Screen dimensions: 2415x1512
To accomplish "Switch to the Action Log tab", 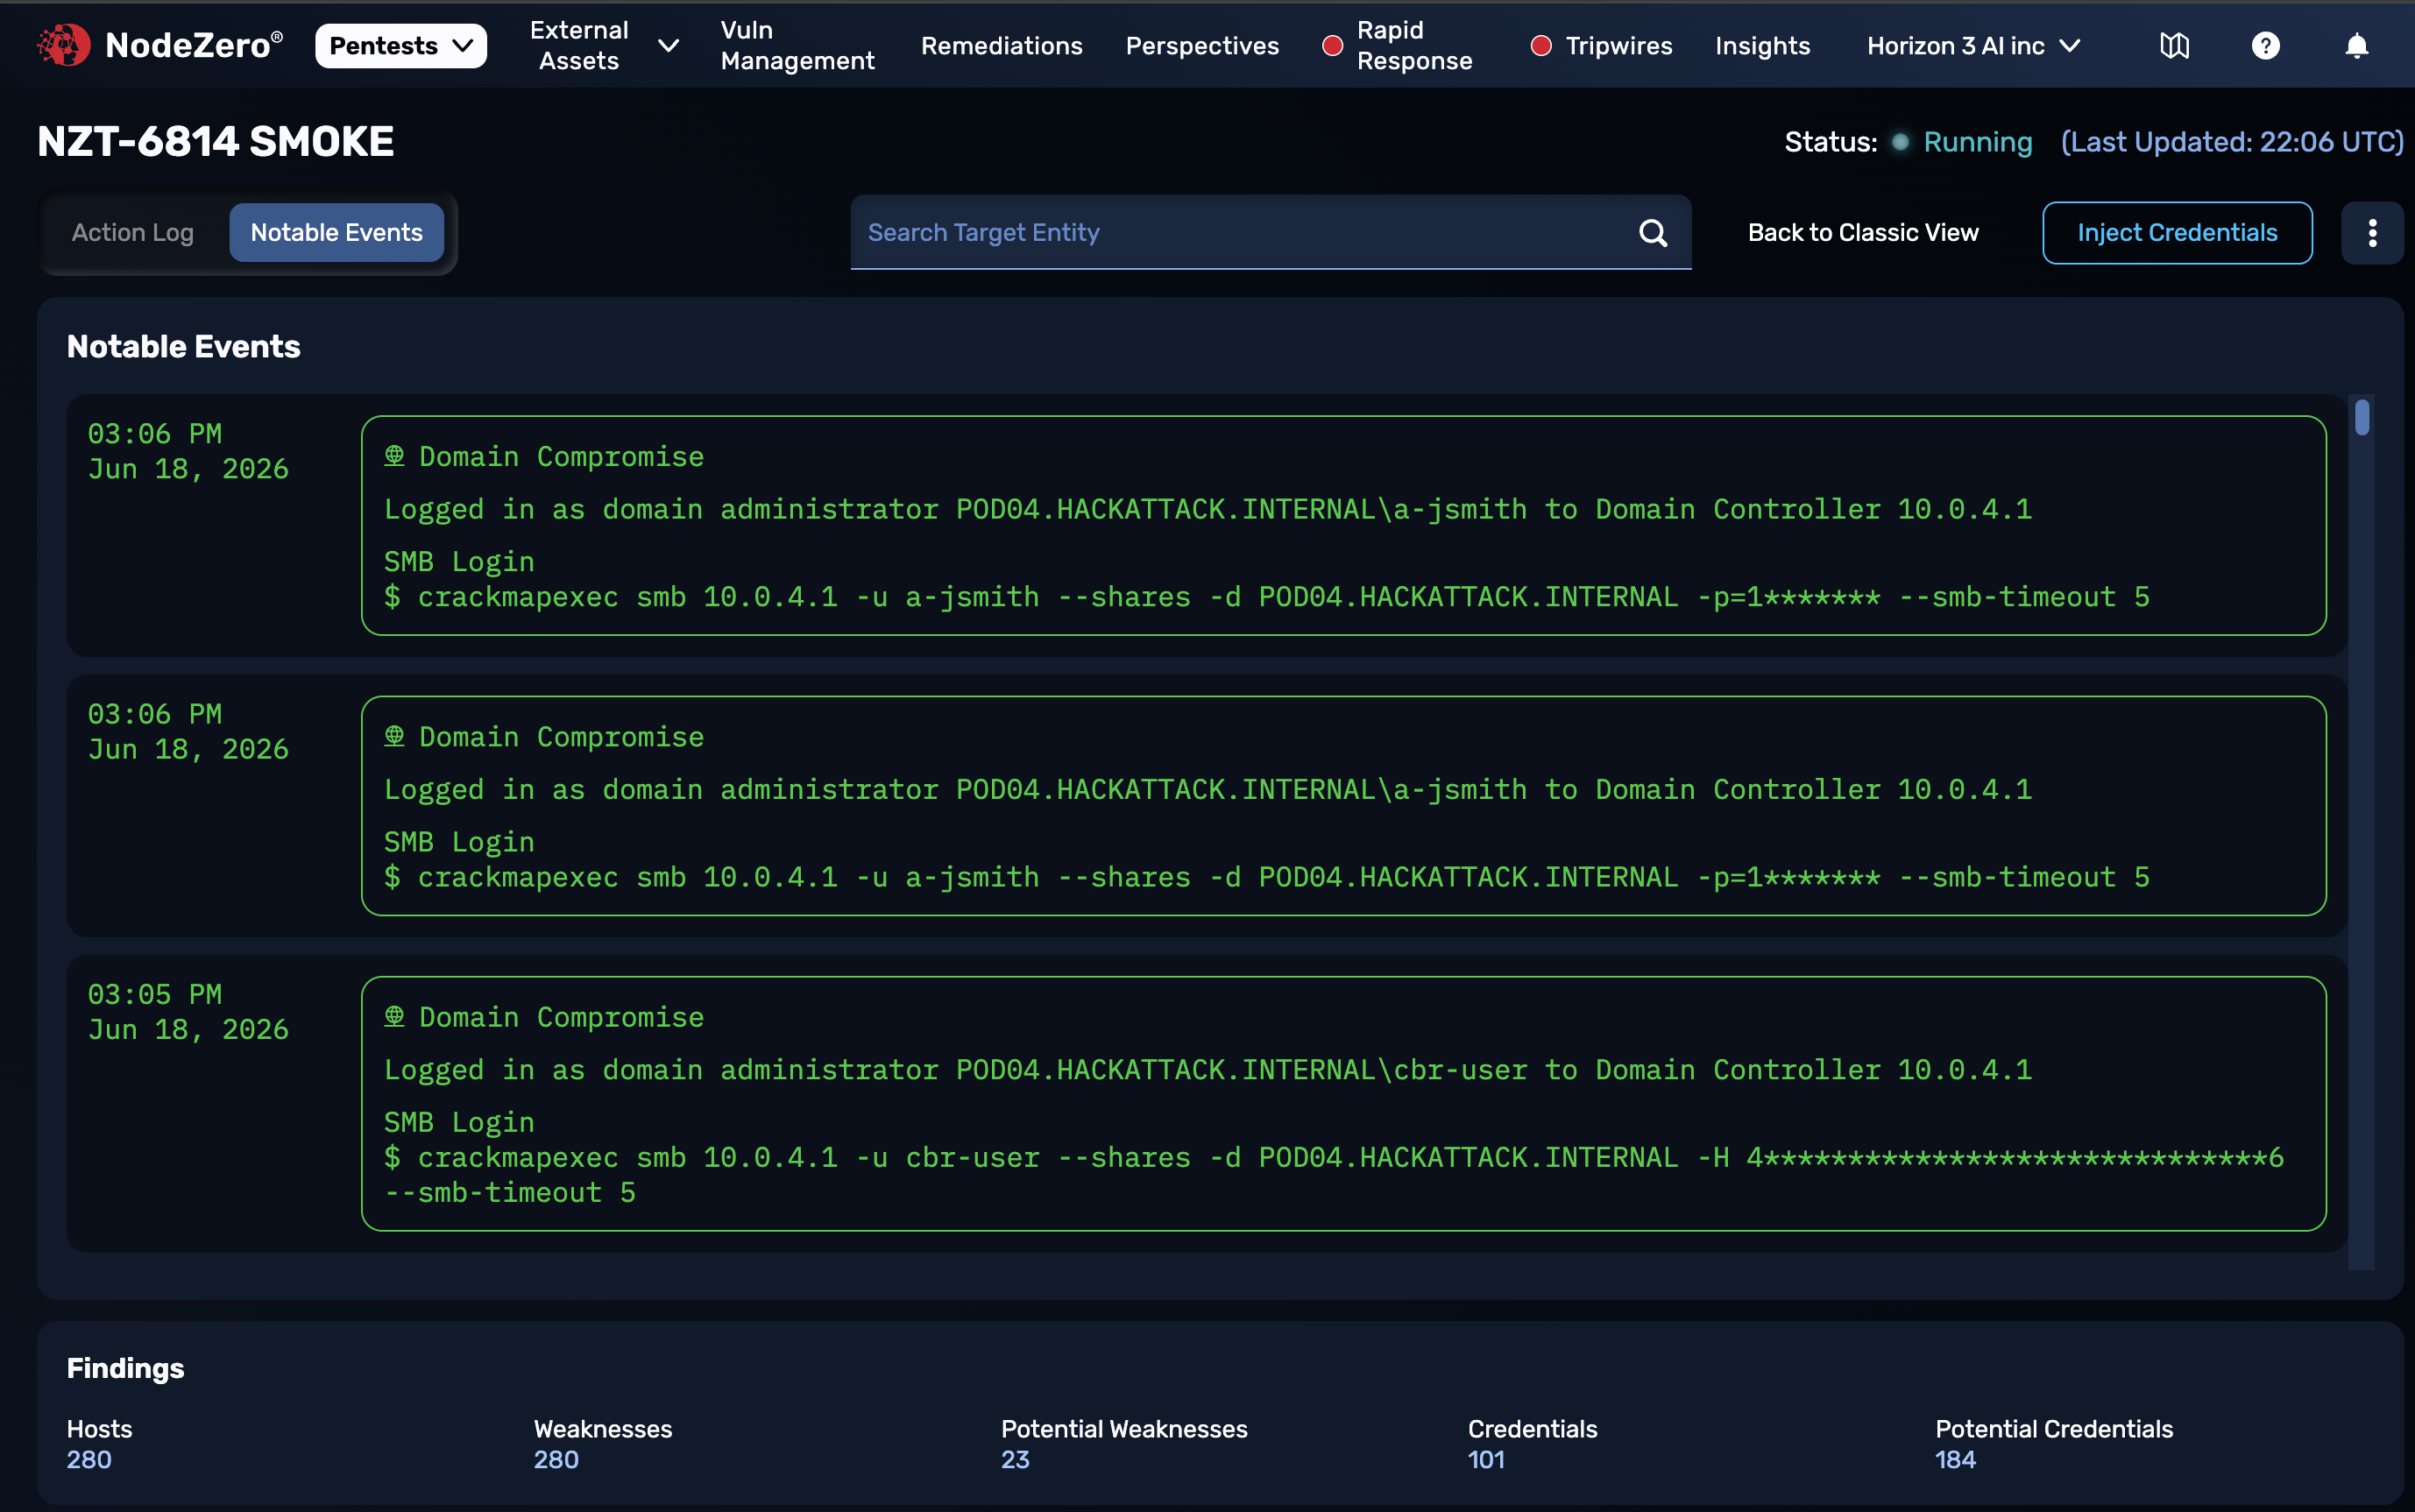I will [x=133, y=232].
